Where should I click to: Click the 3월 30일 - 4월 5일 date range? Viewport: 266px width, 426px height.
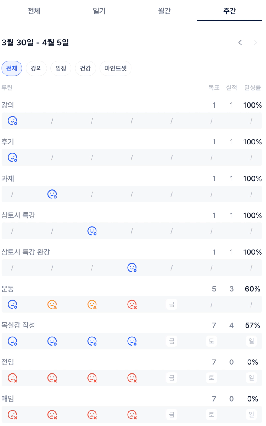(35, 43)
